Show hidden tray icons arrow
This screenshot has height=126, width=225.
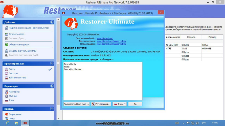[x=183, y=123]
